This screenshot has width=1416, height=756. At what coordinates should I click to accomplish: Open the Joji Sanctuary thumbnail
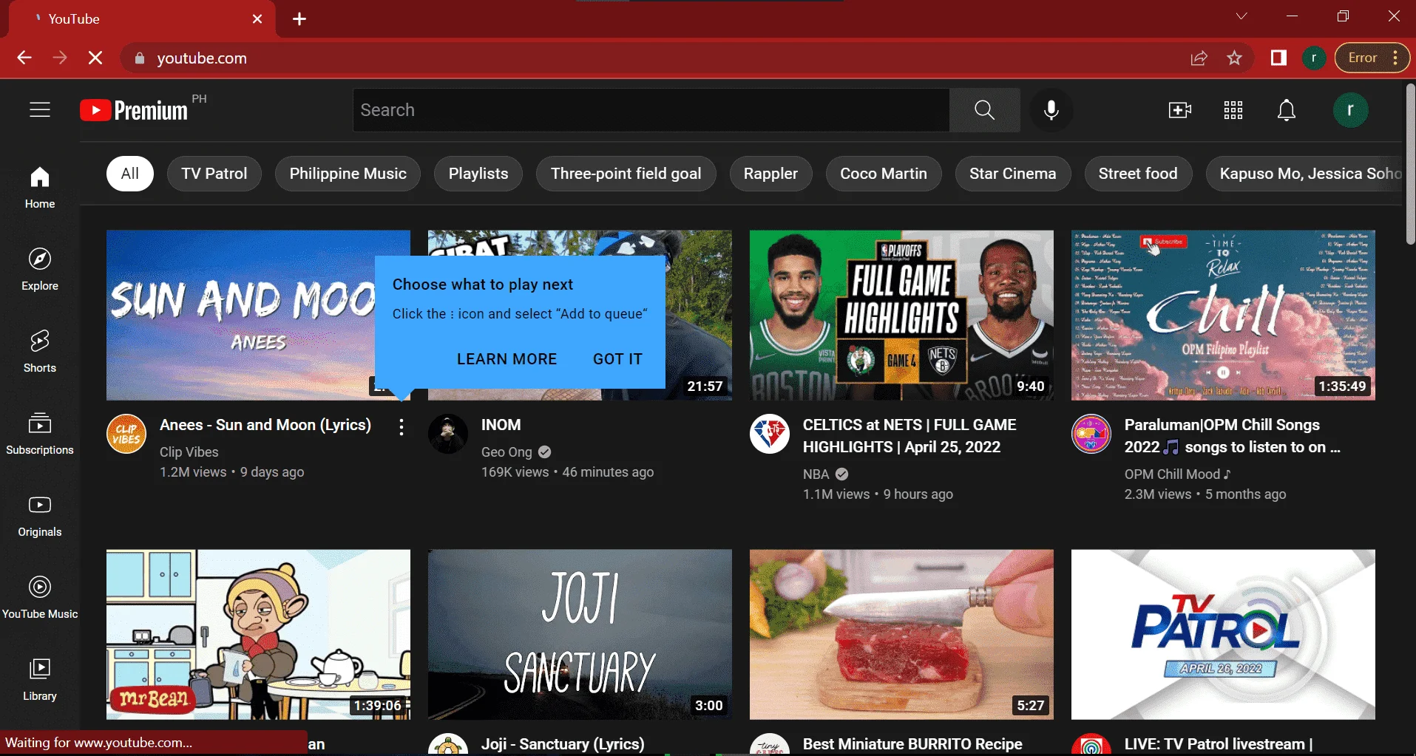tap(580, 634)
